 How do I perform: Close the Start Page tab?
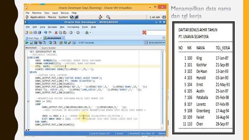(41, 38)
